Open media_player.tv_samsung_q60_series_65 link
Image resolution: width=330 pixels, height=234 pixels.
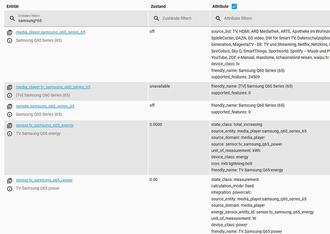click(x=53, y=87)
